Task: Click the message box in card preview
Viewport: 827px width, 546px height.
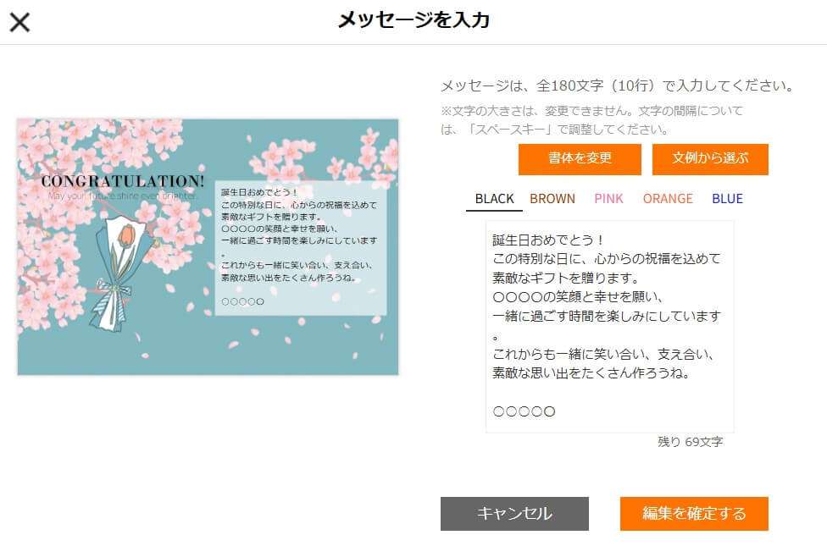Action: 300,248
